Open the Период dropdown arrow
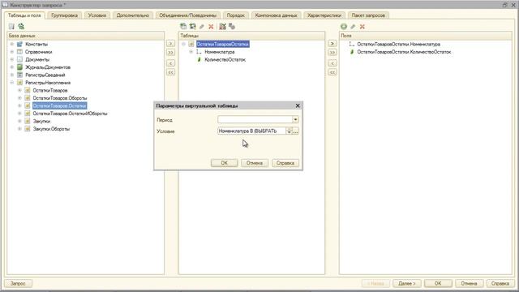 point(295,119)
